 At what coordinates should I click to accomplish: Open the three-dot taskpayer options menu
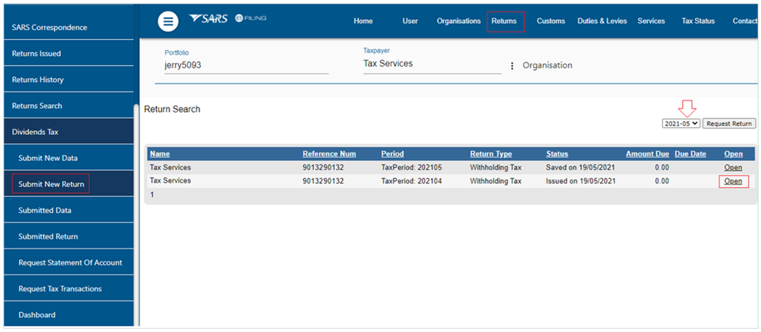coord(512,65)
